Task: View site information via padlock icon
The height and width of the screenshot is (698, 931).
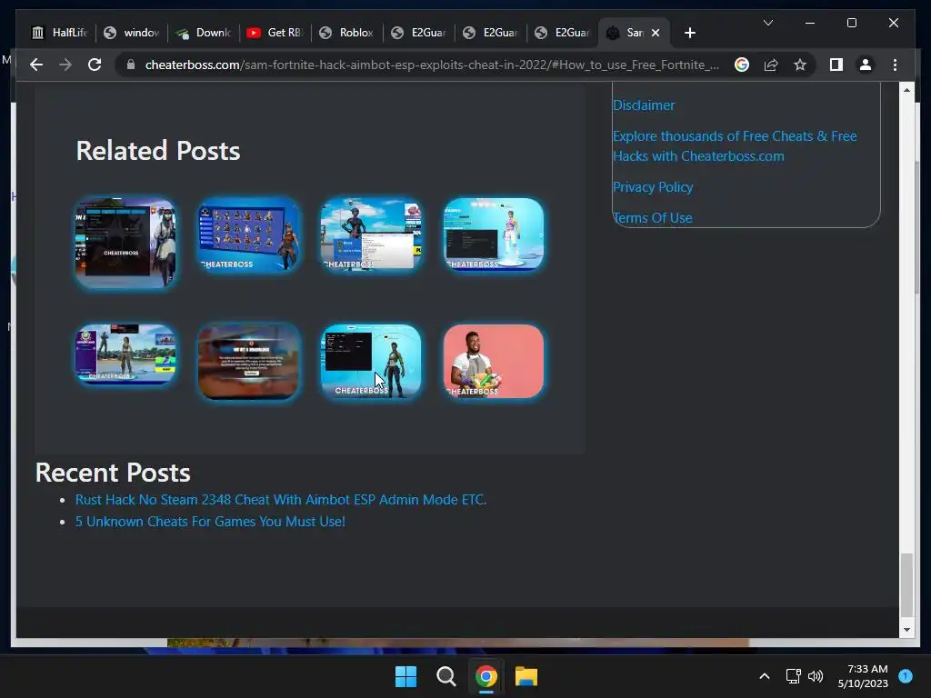Action: click(131, 65)
